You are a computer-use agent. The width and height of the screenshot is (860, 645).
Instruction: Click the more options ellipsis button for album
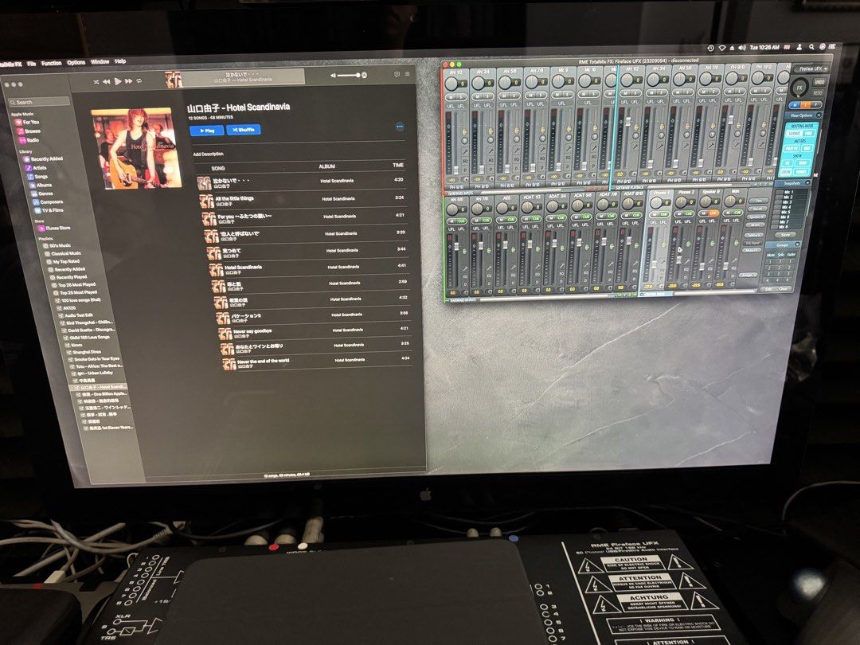400,127
